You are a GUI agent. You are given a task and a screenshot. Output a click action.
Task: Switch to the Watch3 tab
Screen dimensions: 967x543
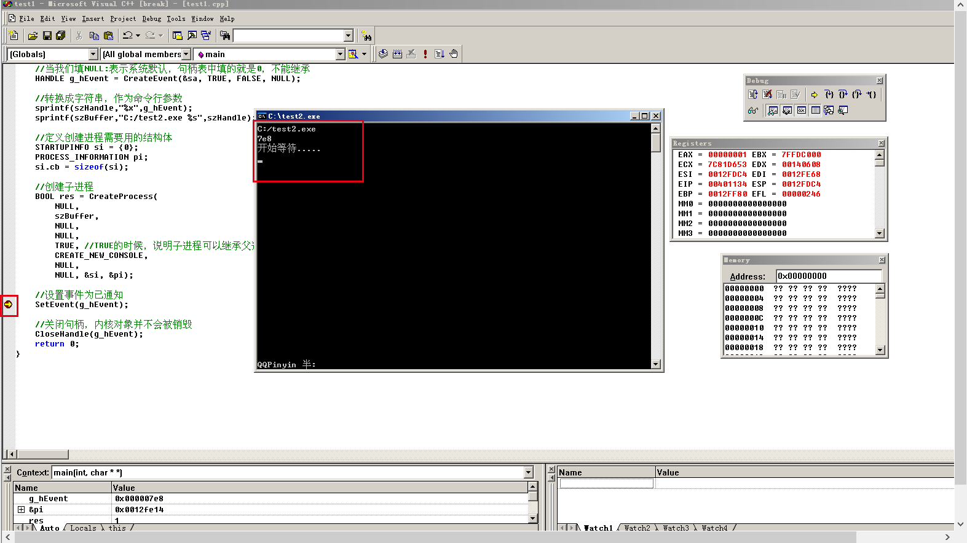[676, 528]
